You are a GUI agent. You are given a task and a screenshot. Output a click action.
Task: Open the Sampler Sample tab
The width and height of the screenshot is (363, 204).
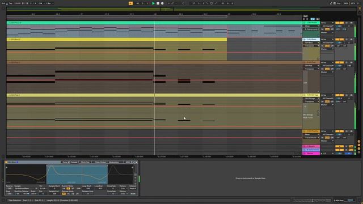pyautogui.click(x=74, y=163)
